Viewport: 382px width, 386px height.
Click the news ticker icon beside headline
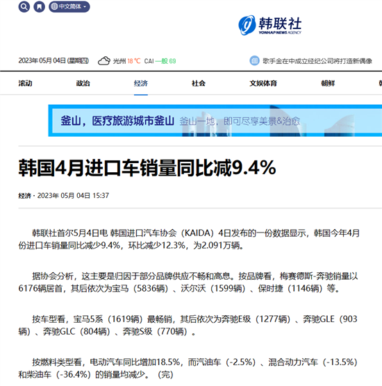[254, 60]
